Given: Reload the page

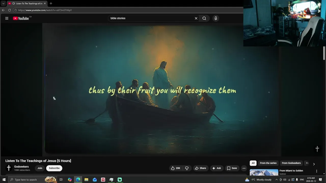Looking at the screenshot, I should click(x=9, y=10).
